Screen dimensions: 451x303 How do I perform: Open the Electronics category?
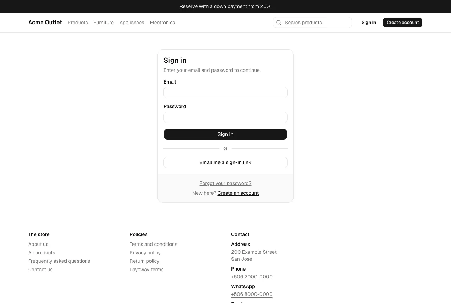pos(162,23)
